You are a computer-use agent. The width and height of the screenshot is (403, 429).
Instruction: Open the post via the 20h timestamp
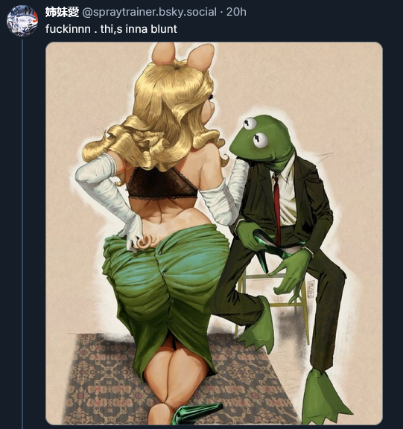(236, 13)
